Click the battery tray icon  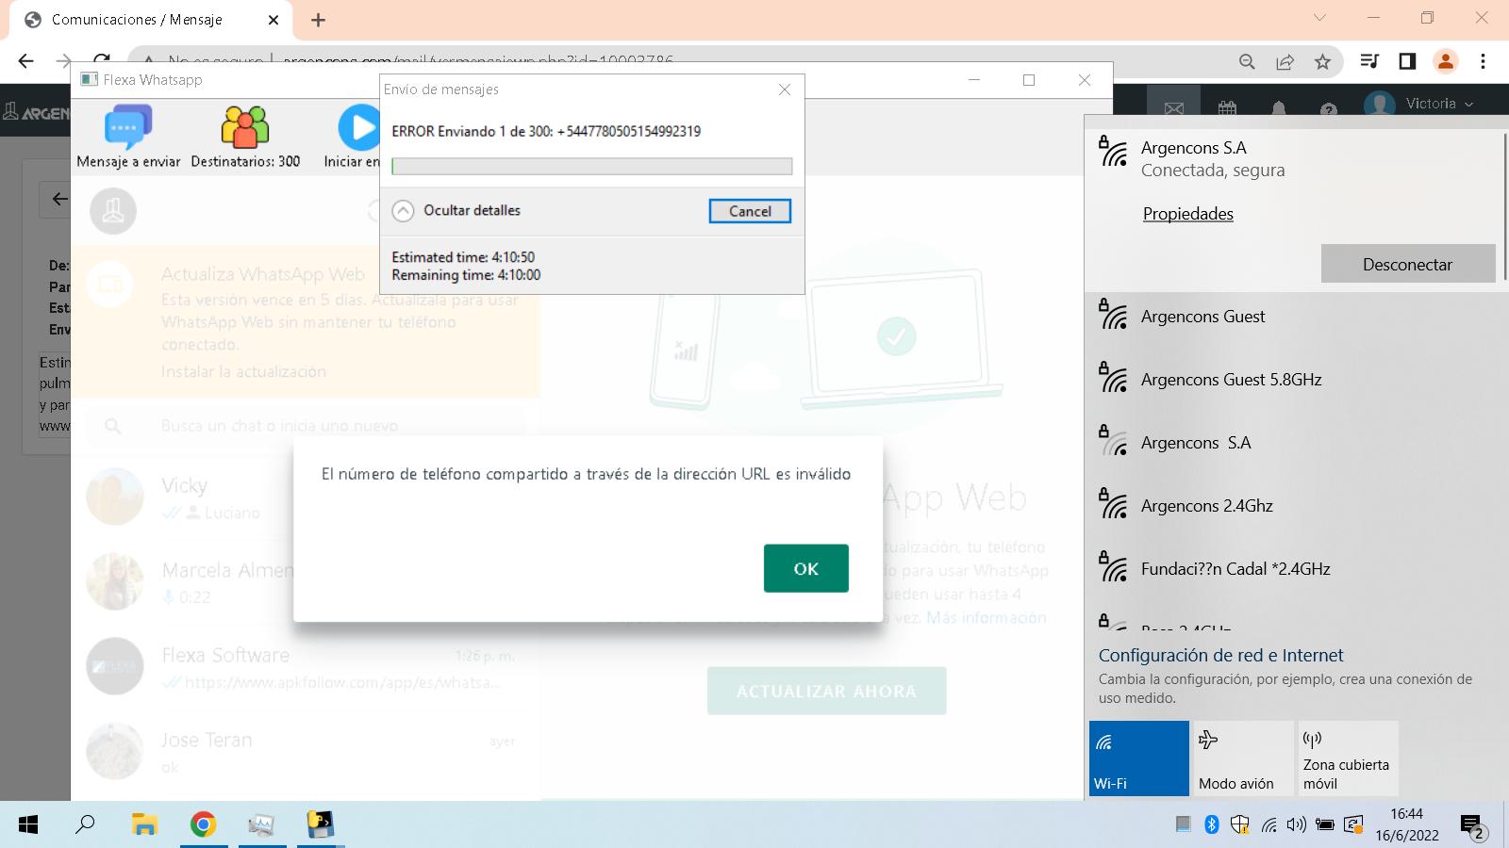point(1325,824)
